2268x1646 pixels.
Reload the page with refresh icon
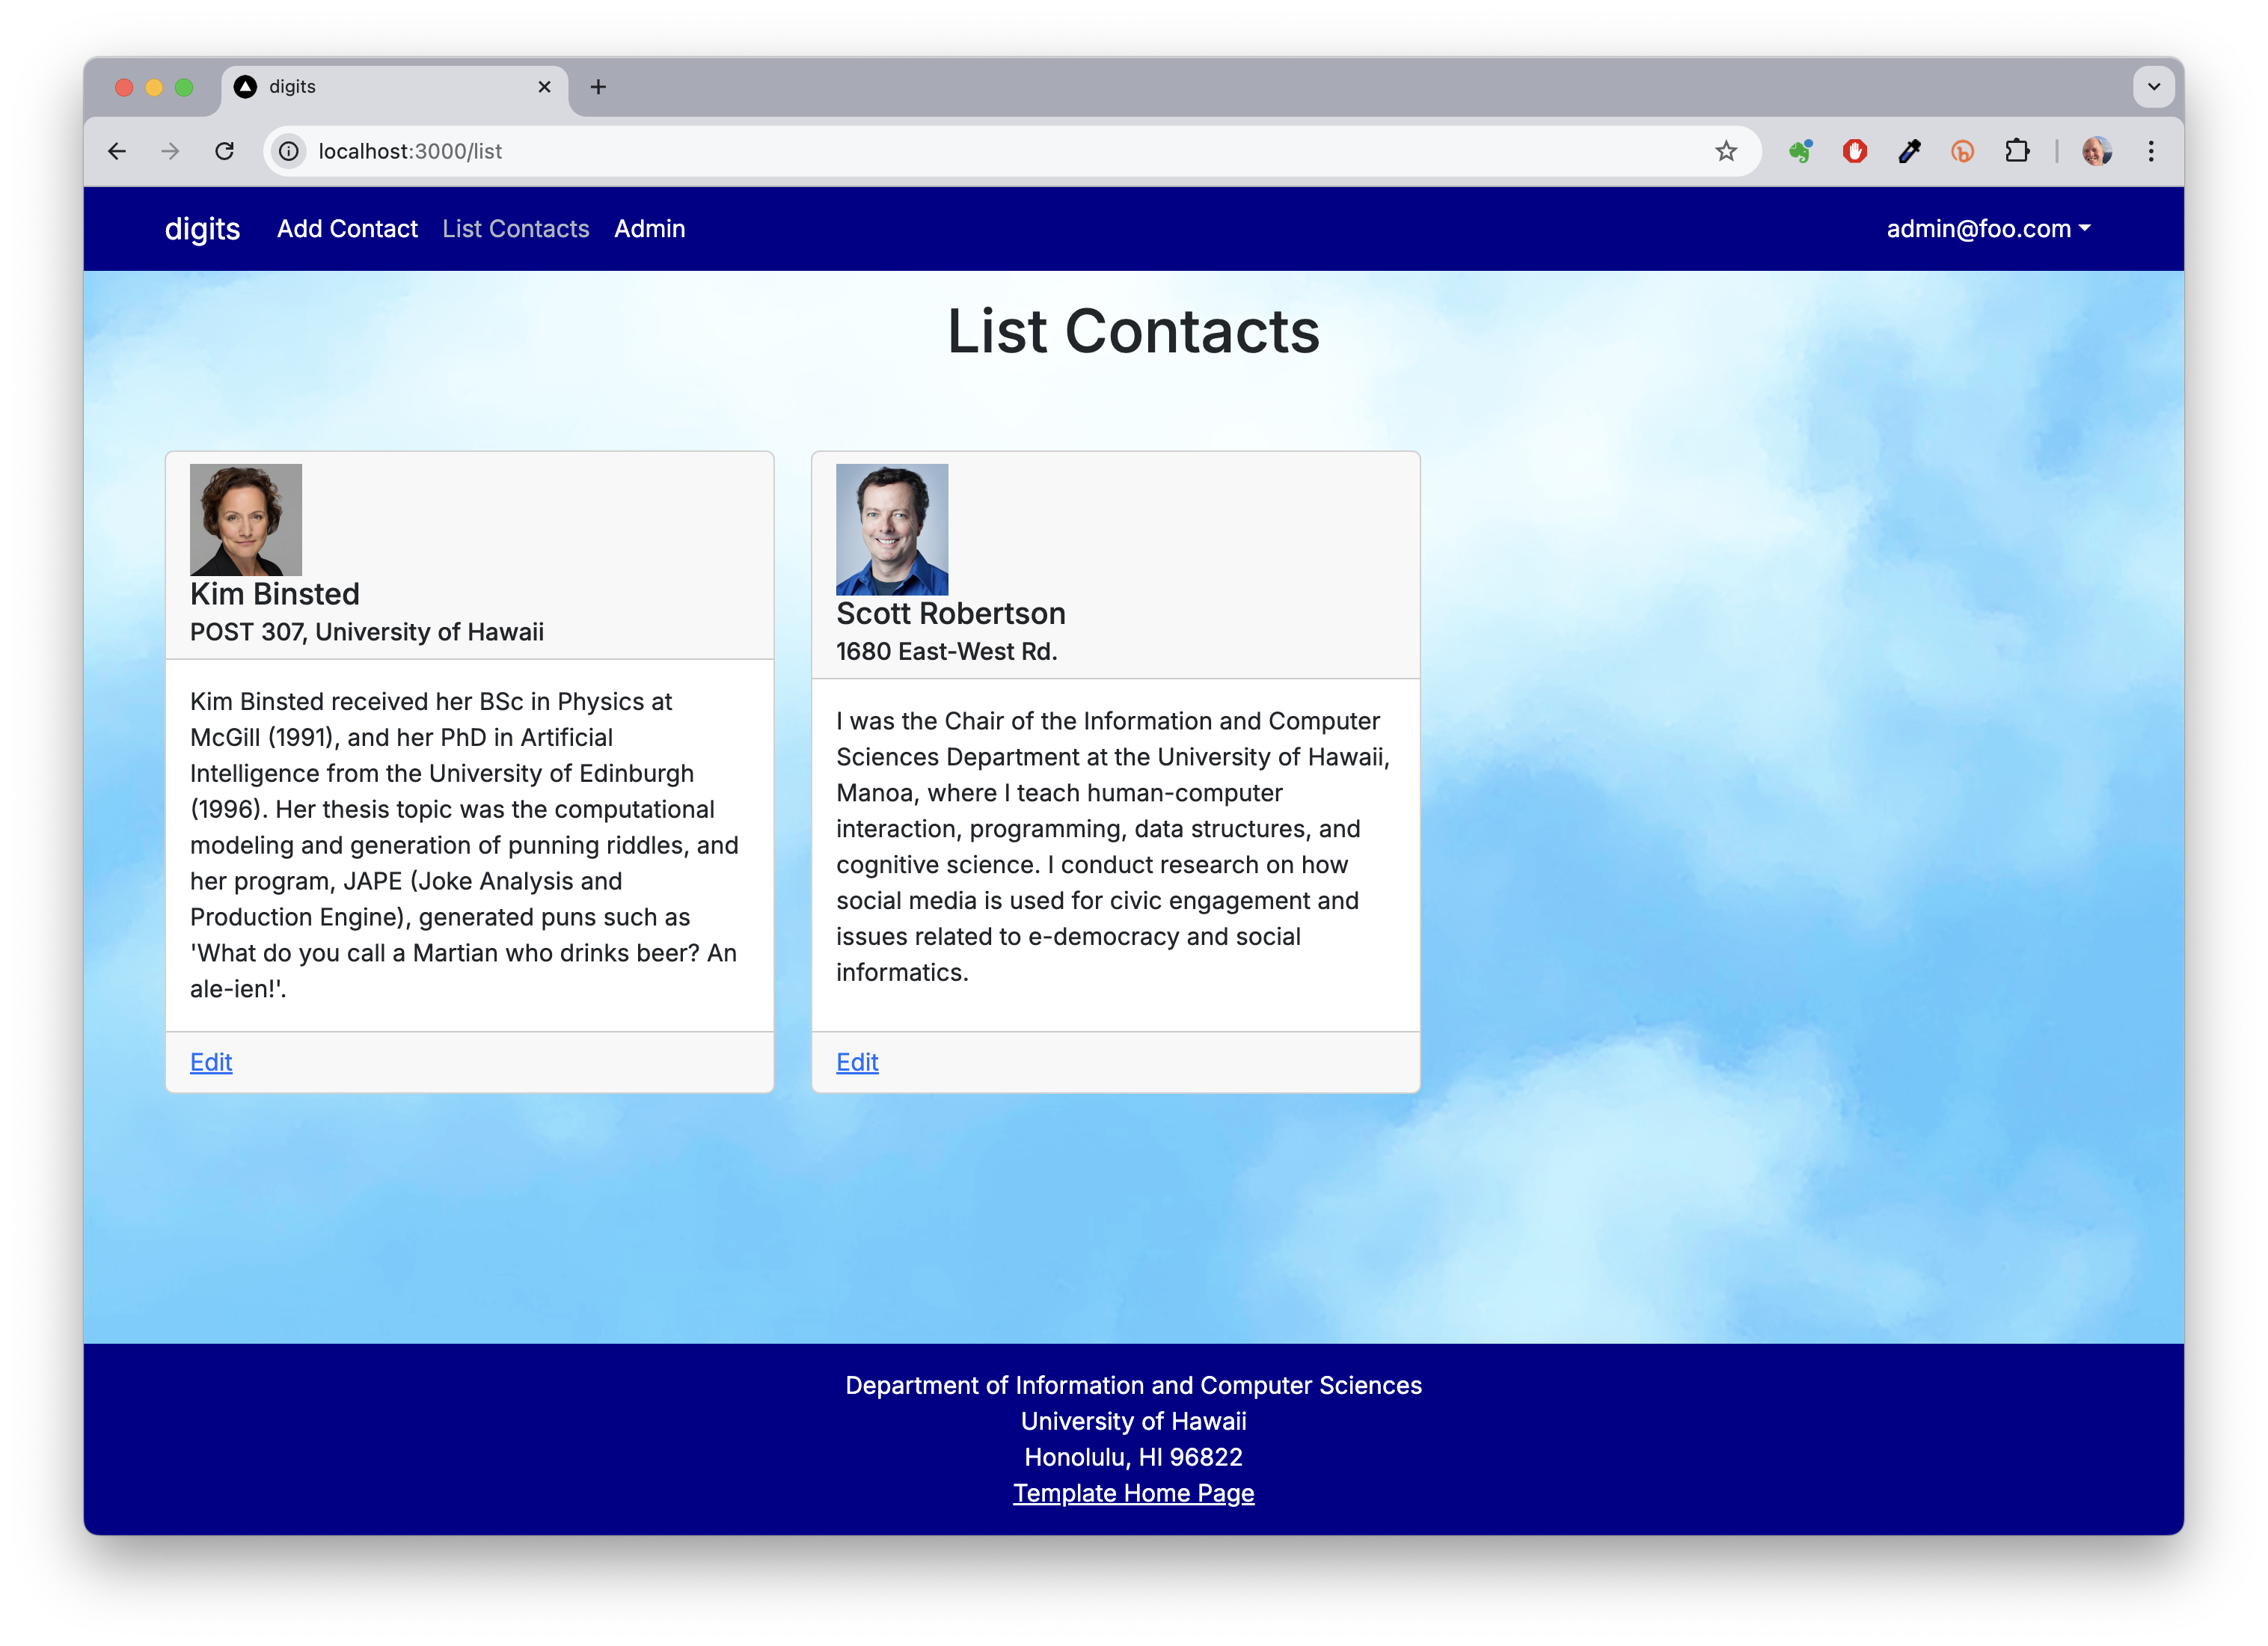pyautogui.click(x=224, y=151)
